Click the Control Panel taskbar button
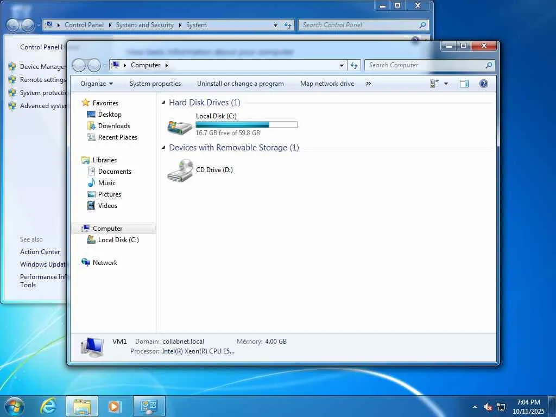The image size is (556, 417). [x=149, y=406]
